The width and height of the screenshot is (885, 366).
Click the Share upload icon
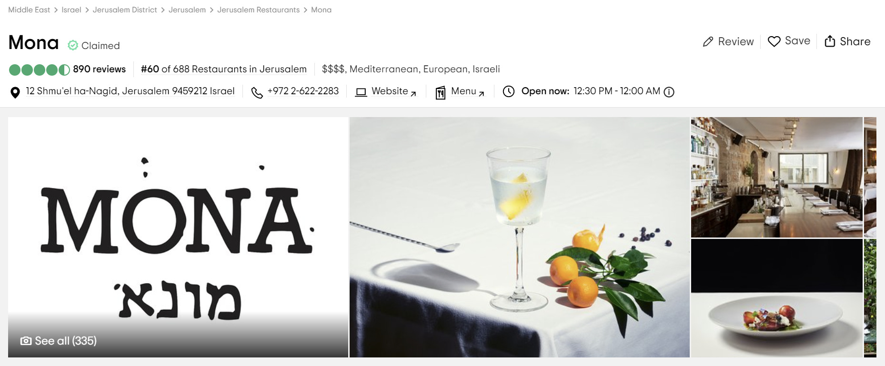coord(830,41)
